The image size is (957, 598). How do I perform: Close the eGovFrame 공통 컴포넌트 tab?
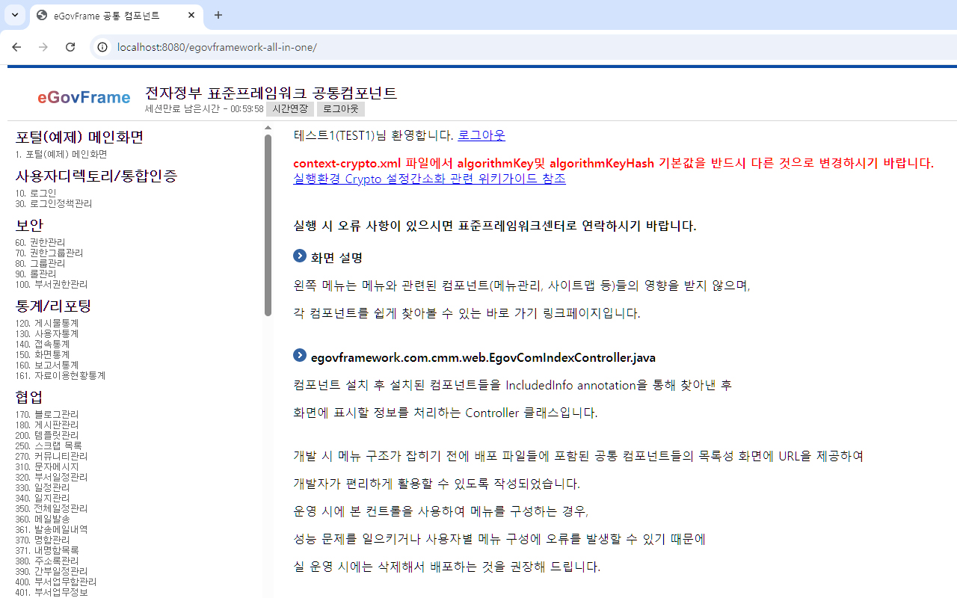[191, 15]
